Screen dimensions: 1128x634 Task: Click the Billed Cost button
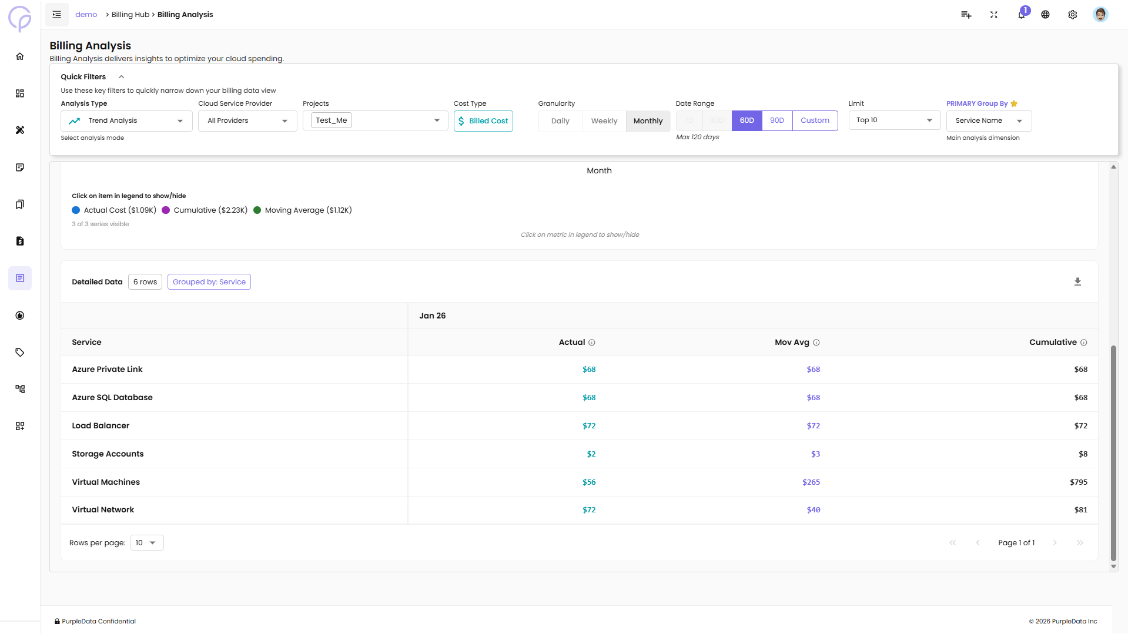pyautogui.click(x=483, y=121)
